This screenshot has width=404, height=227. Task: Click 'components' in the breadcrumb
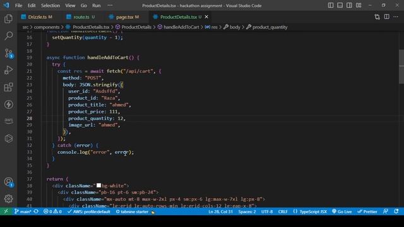pyautogui.click(x=47, y=27)
